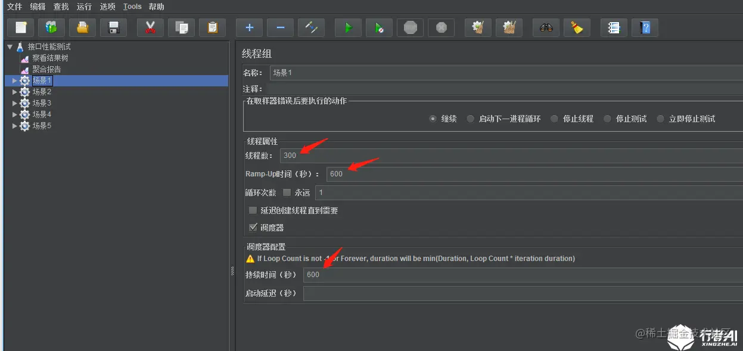The height and width of the screenshot is (351, 743).
Task: Click the 线程数 field showing 300
Action: (x=511, y=156)
